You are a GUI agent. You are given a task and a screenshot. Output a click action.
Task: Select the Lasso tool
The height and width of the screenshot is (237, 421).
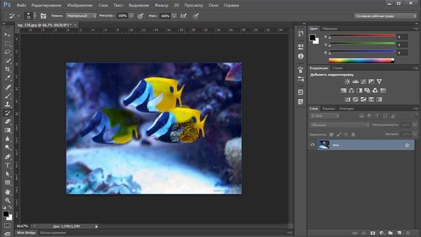click(x=7, y=52)
